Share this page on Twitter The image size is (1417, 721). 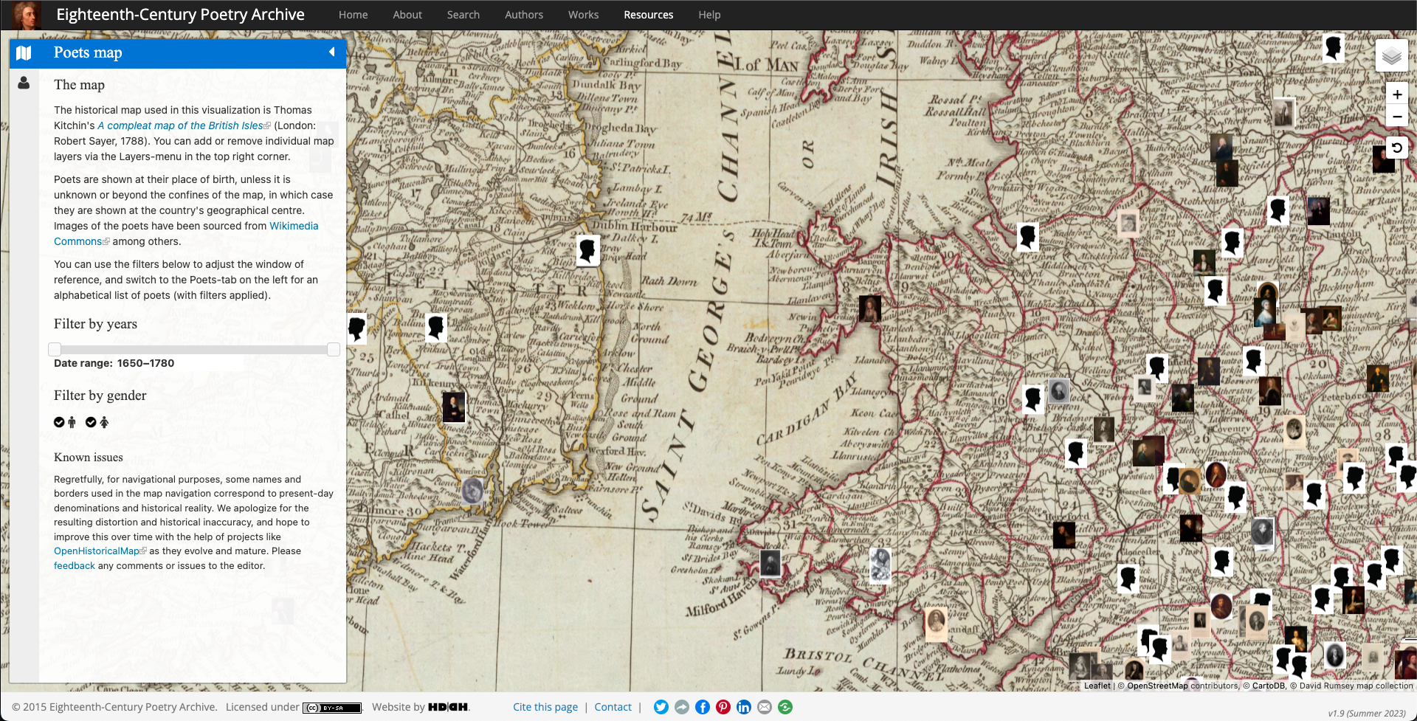click(661, 707)
